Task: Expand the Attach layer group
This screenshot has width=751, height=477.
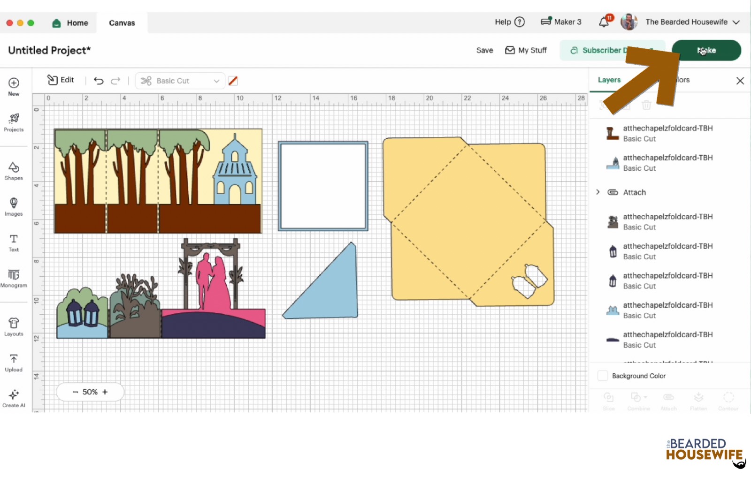Action: pyautogui.click(x=598, y=192)
